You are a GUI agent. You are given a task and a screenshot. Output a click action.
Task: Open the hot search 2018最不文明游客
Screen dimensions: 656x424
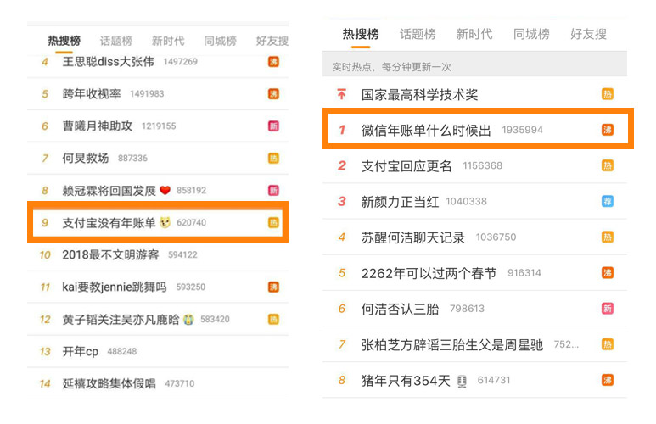110,254
